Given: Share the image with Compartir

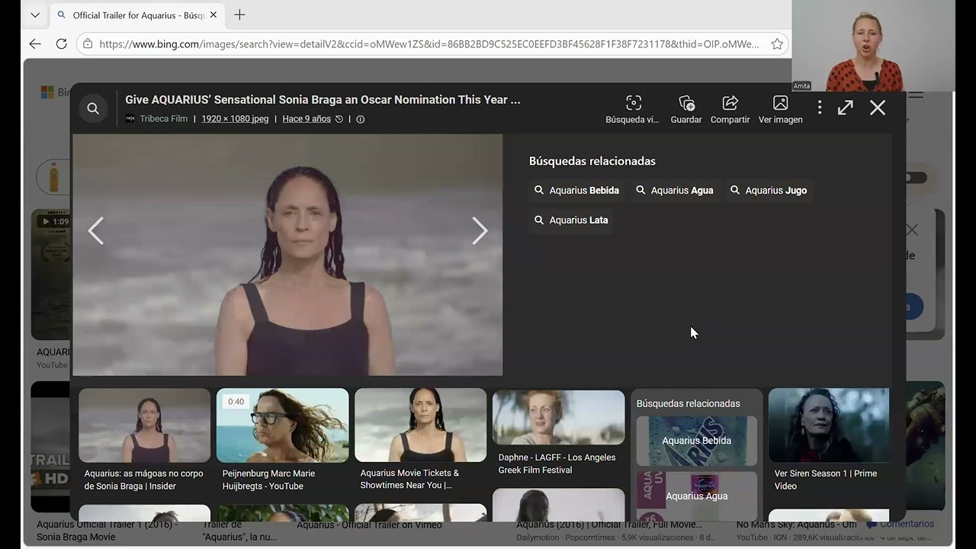Looking at the screenshot, I should (730, 109).
